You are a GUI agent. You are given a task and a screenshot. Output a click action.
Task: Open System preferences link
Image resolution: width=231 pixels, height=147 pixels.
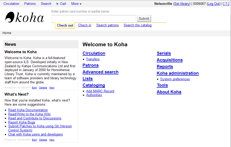(x=175, y=79)
